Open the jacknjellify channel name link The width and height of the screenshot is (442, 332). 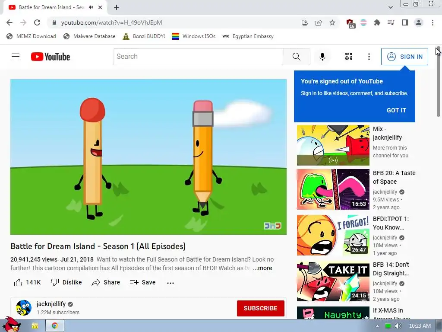[51, 304]
